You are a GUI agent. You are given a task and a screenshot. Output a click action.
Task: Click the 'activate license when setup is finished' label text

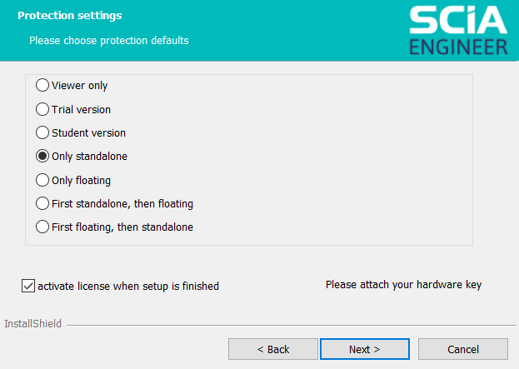[x=128, y=287]
